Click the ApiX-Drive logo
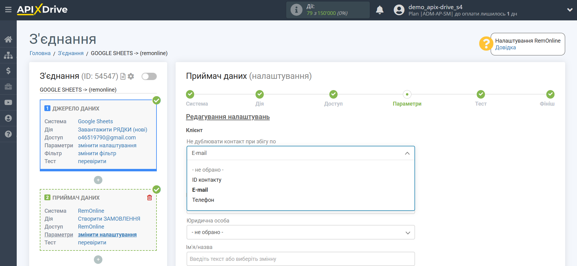The image size is (577, 266). coord(42,9)
